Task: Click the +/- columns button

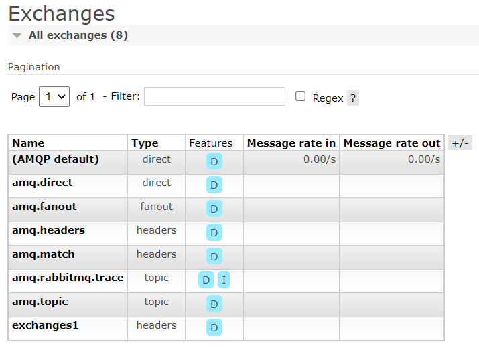Action: point(460,143)
